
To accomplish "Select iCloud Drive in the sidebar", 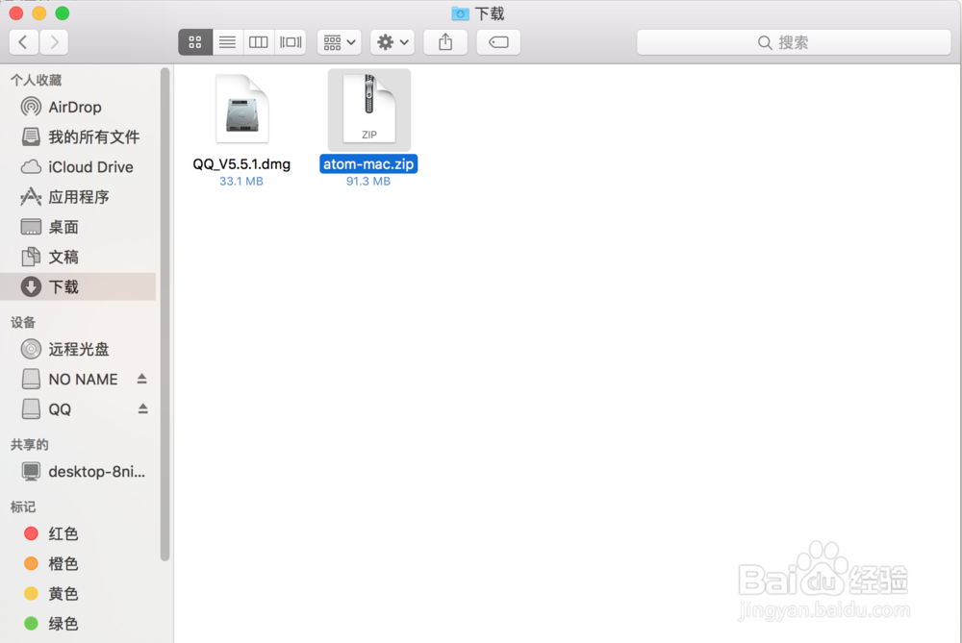I will [84, 166].
